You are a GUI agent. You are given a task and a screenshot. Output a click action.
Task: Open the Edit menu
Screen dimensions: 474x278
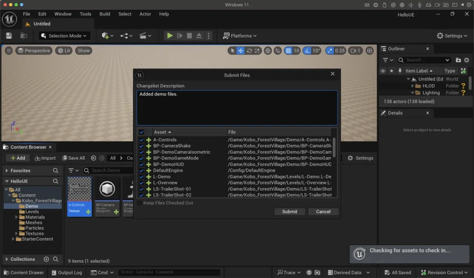[x=42, y=14]
